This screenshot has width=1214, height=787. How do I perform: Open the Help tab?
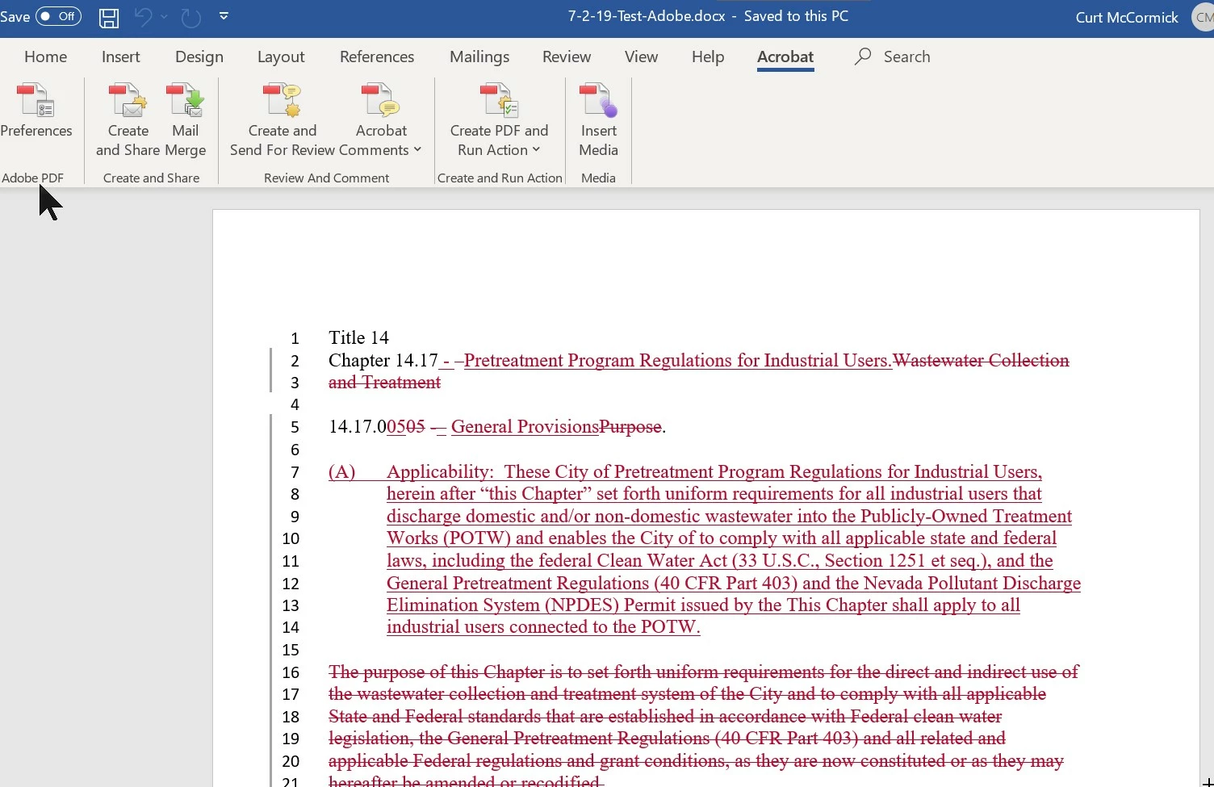[708, 57]
